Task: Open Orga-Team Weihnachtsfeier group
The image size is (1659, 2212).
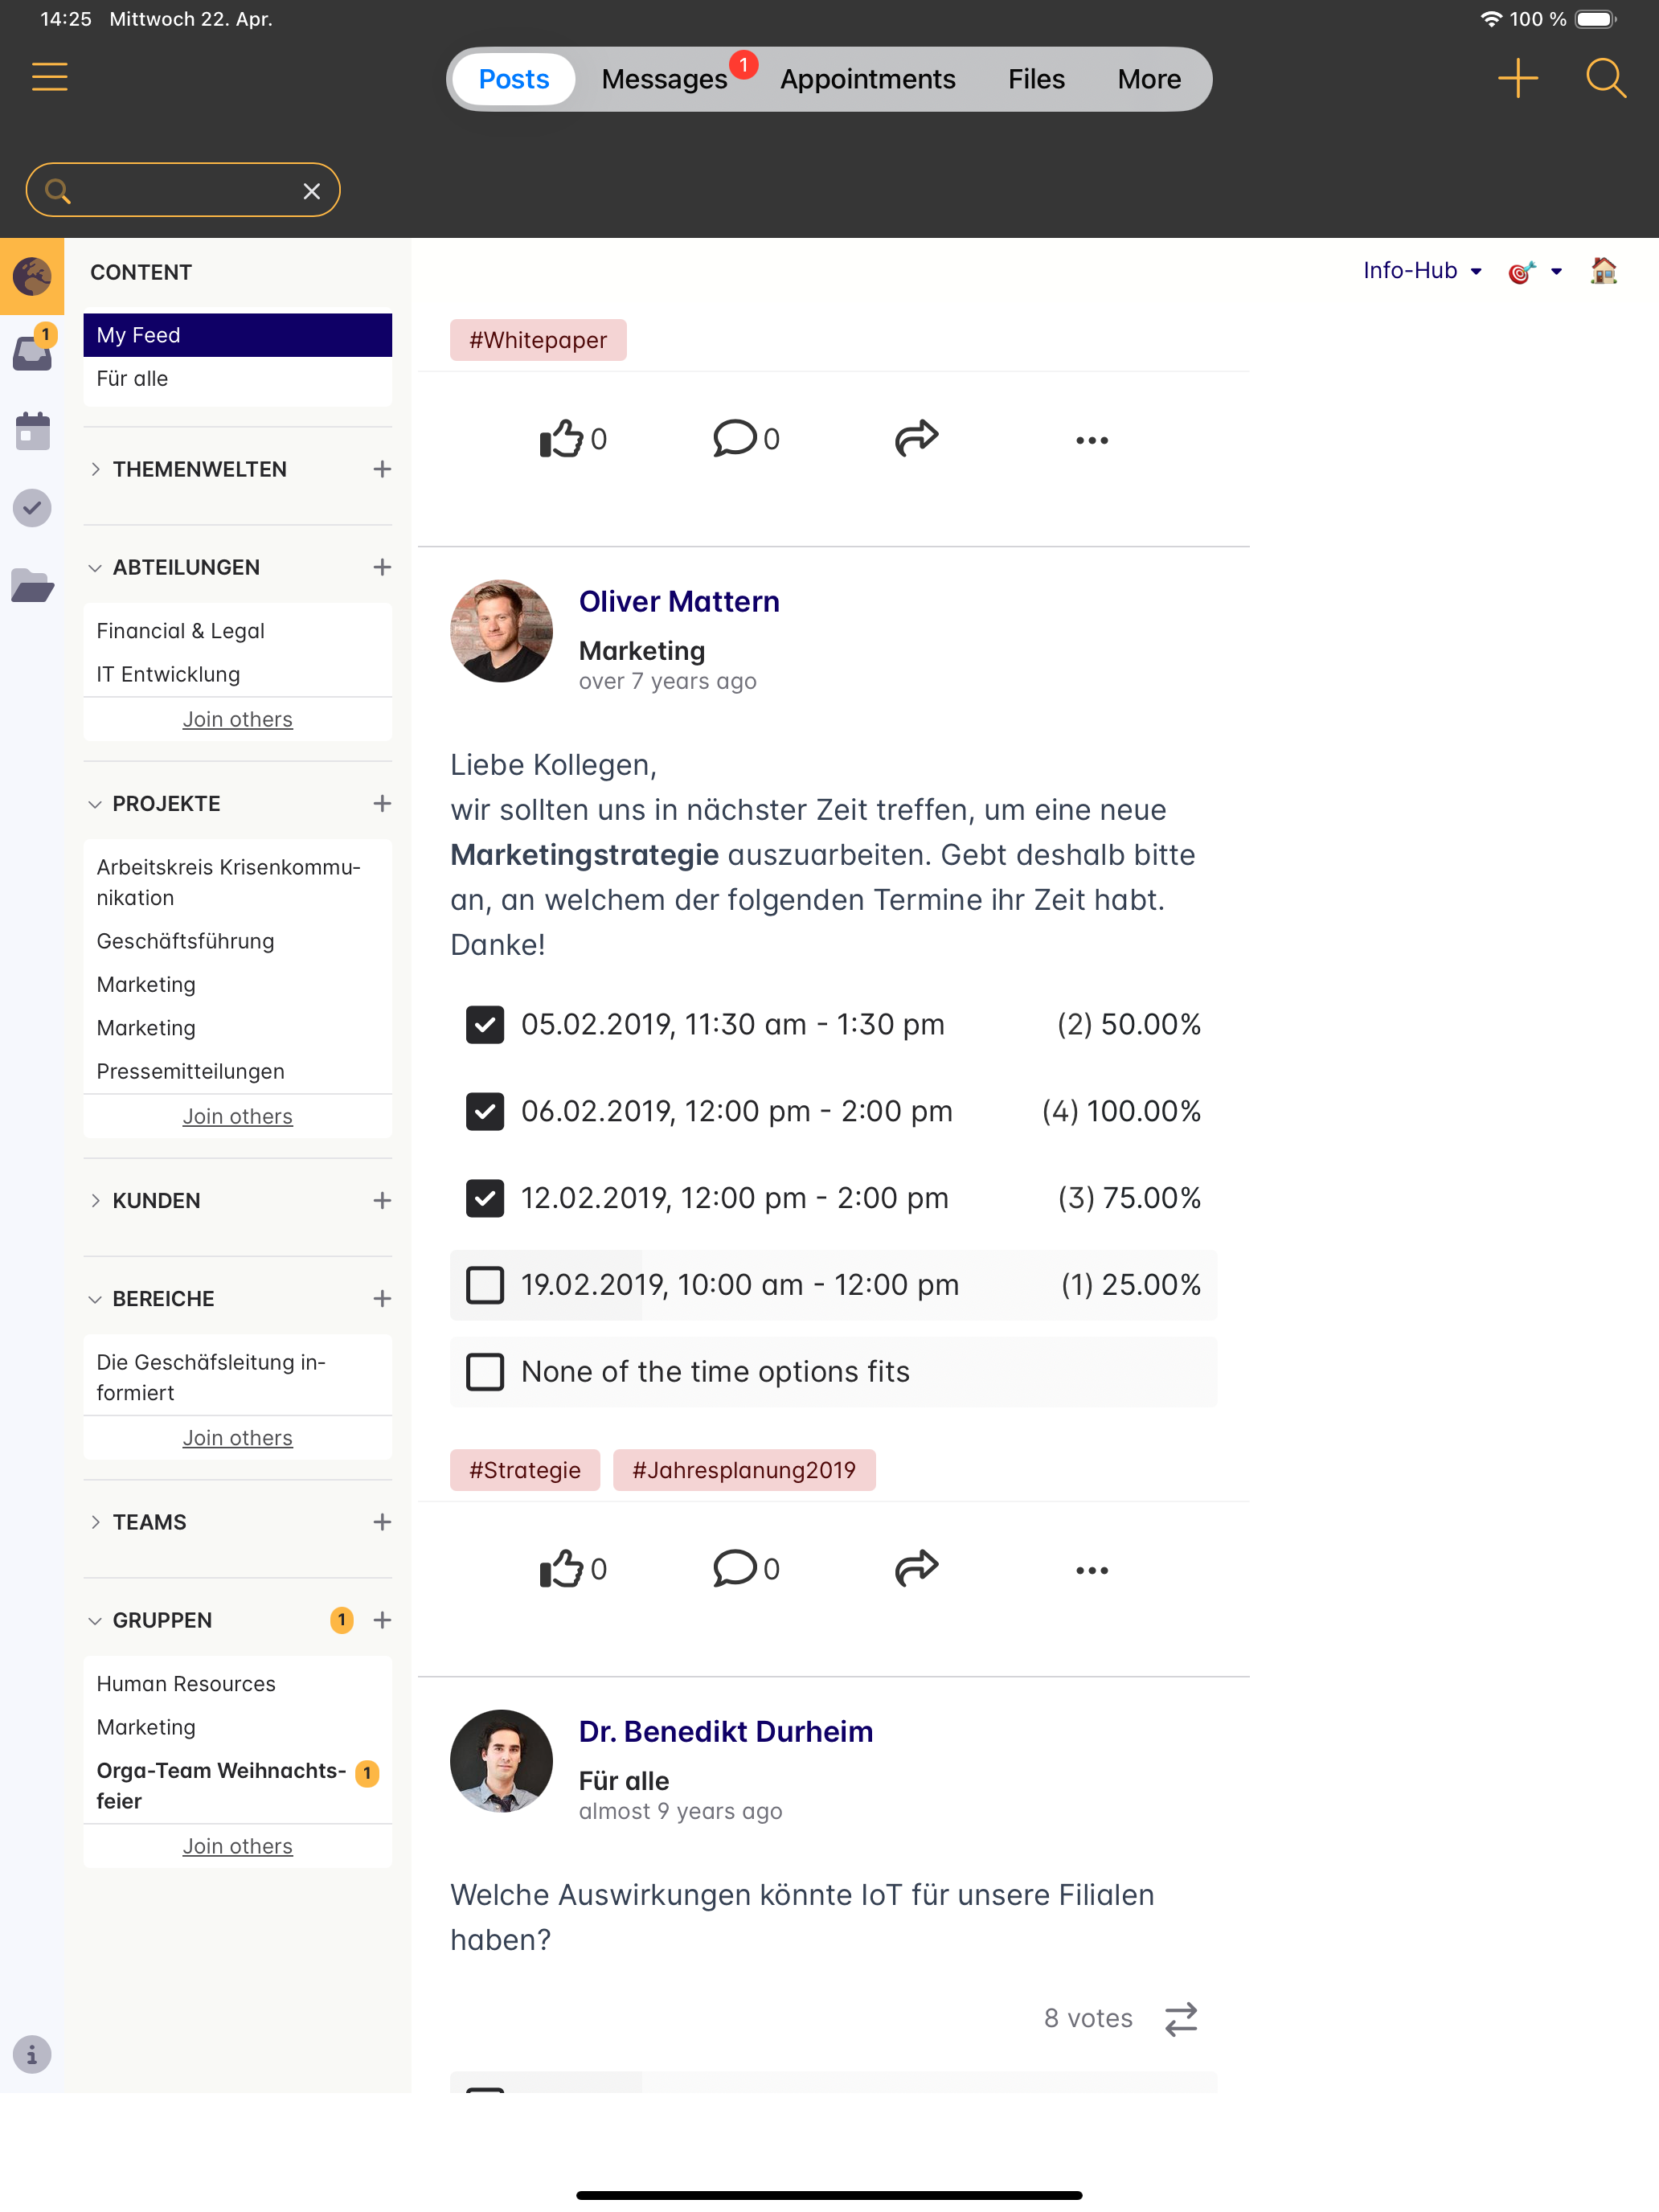Action: [x=238, y=1786]
